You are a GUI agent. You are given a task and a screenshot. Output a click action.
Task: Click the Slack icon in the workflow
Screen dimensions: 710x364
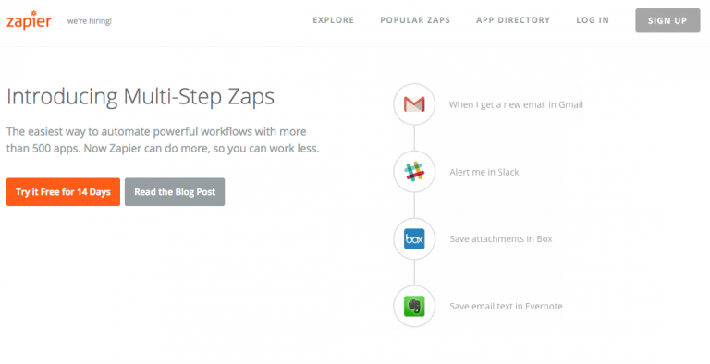pyautogui.click(x=414, y=172)
